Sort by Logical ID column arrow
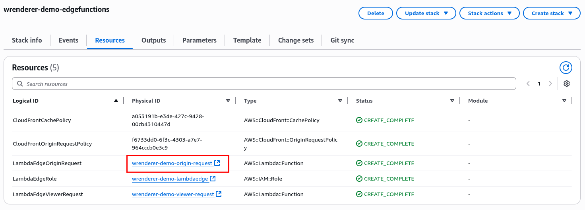Image resolution: width=585 pixels, height=210 pixels. pyautogui.click(x=116, y=101)
